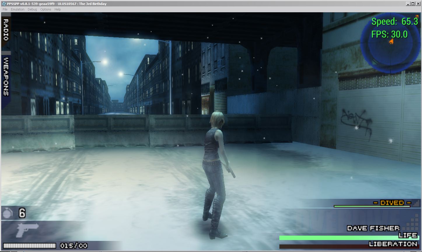This screenshot has height=252, width=422.
Task: Click the 015 ammo counter text
Action: tap(67, 246)
